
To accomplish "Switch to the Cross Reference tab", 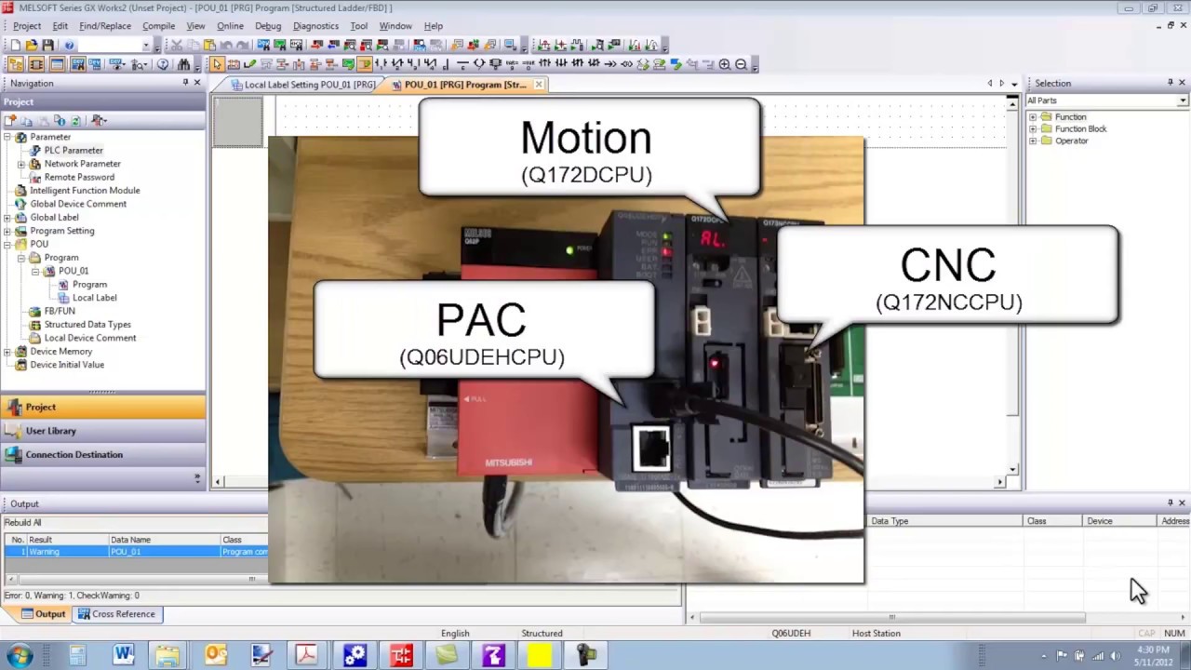I will click(x=117, y=614).
